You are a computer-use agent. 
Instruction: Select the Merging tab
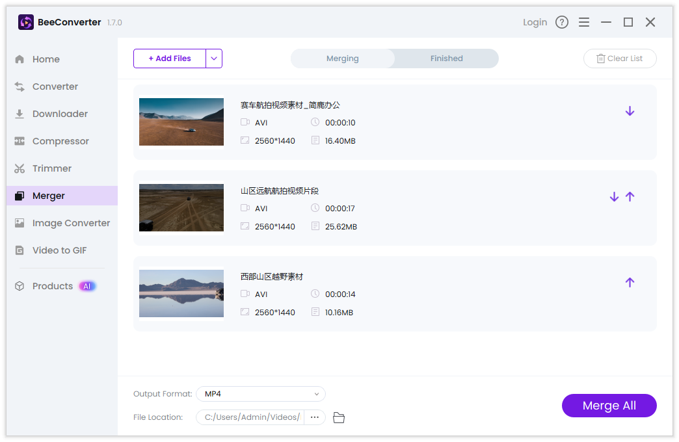tap(342, 58)
